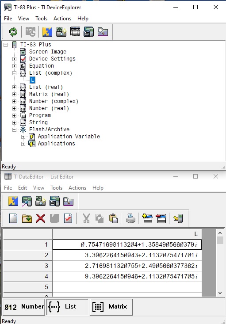Click the Cut scissors icon

tap(86, 218)
